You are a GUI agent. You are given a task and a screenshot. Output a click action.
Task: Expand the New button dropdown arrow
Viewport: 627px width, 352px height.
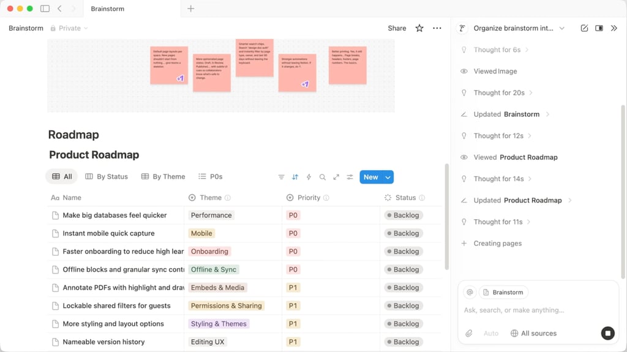(388, 177)
